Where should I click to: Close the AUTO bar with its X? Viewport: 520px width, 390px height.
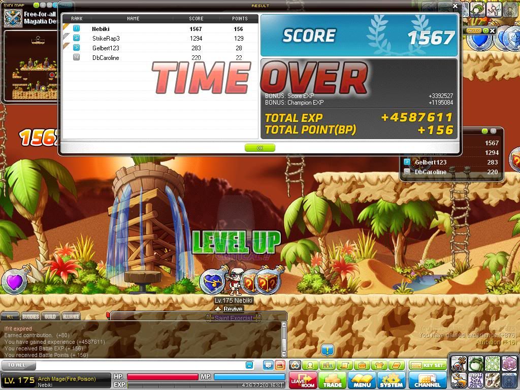pos(493,30)
